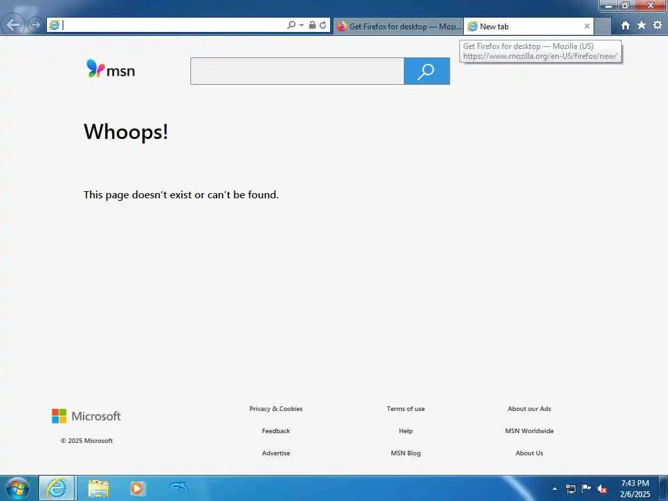This screenshot has width=668, height=501.
Task: Click the Show desktop strip
Action: pos(663,488)
